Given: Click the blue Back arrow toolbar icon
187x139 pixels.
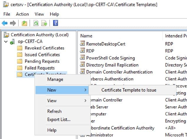Looking at the screenshot, I should [x=5, y=23].
